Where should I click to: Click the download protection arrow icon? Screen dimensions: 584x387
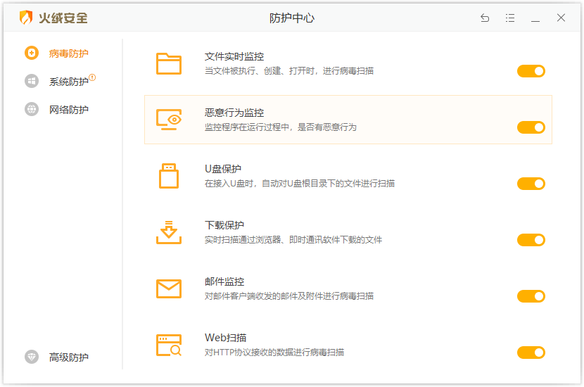pos(169,232)
